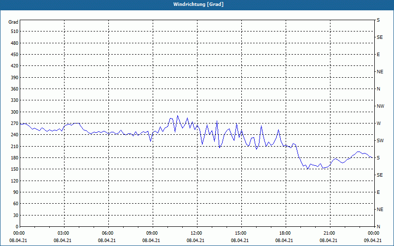Click the 480 y-axis tick label

click(x=15, y=43)
